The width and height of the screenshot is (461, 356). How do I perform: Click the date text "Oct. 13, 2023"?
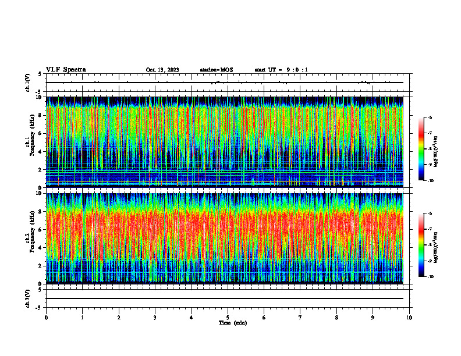coord(162,70)
